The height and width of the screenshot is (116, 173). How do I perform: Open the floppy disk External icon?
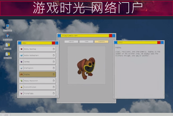pos(8,37)
